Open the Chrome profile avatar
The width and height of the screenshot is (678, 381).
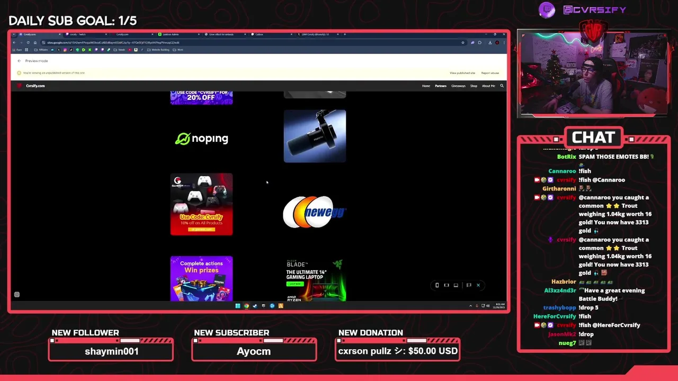tap(497, 42)
